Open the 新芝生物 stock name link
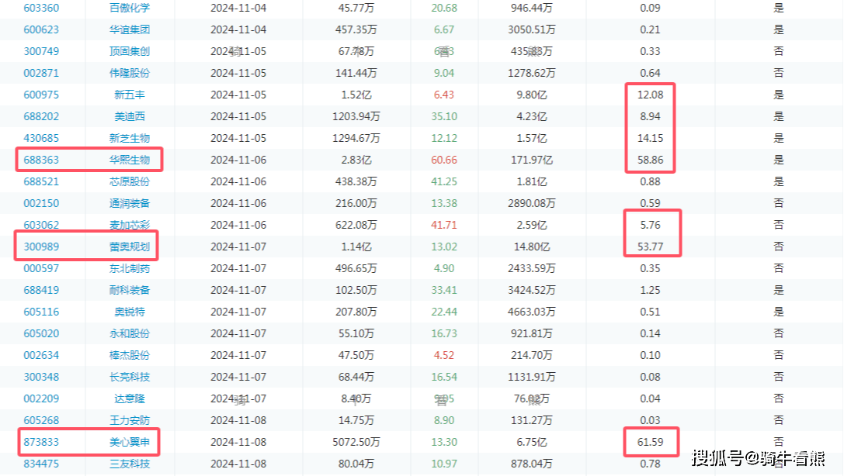Viewport: 844px width, 476px height. pos(129,138)
